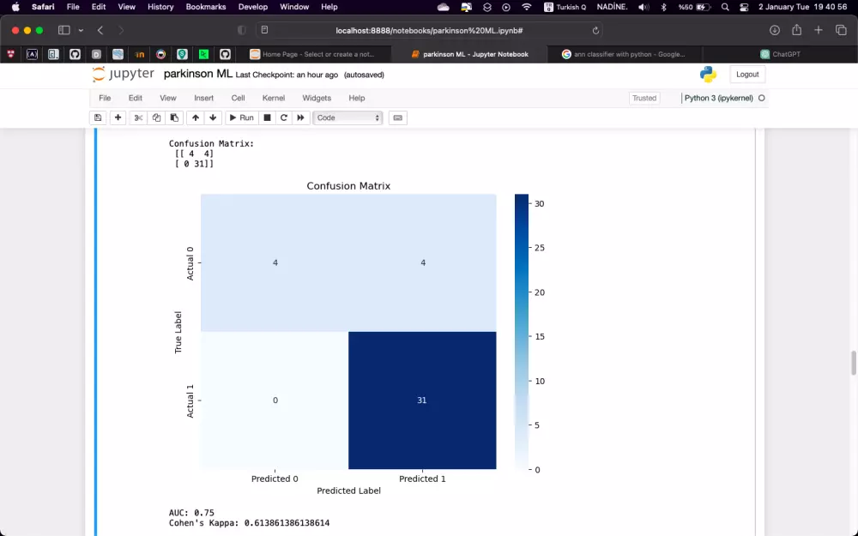
Task: Open the Harvard shield pinned tab
Action: coord(11,54)
